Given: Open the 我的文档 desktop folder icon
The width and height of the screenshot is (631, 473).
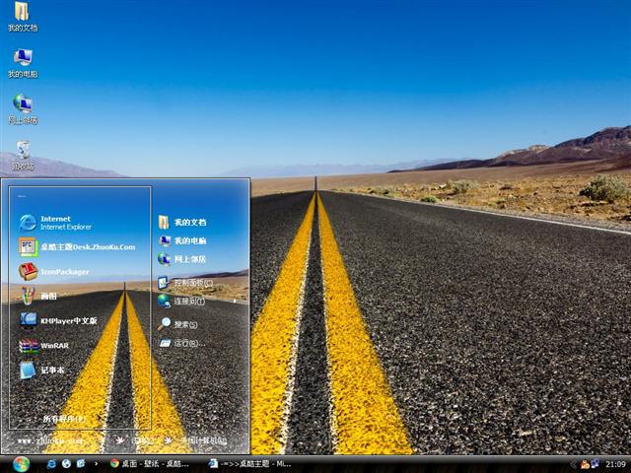Looking at the screenshot, I should coord(23,16).
